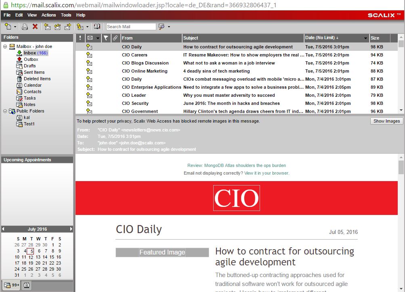Click the Reply All toolbar icon
The image size is (405, 292).
(57, 27)
